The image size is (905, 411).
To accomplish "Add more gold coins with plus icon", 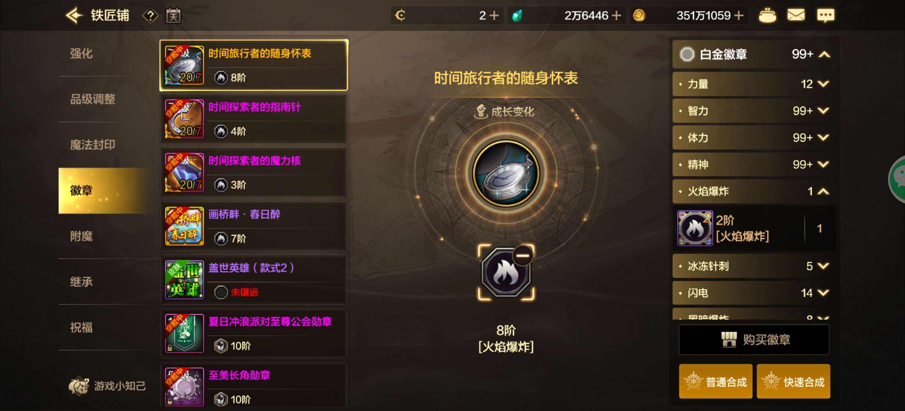I will point(738,15).
